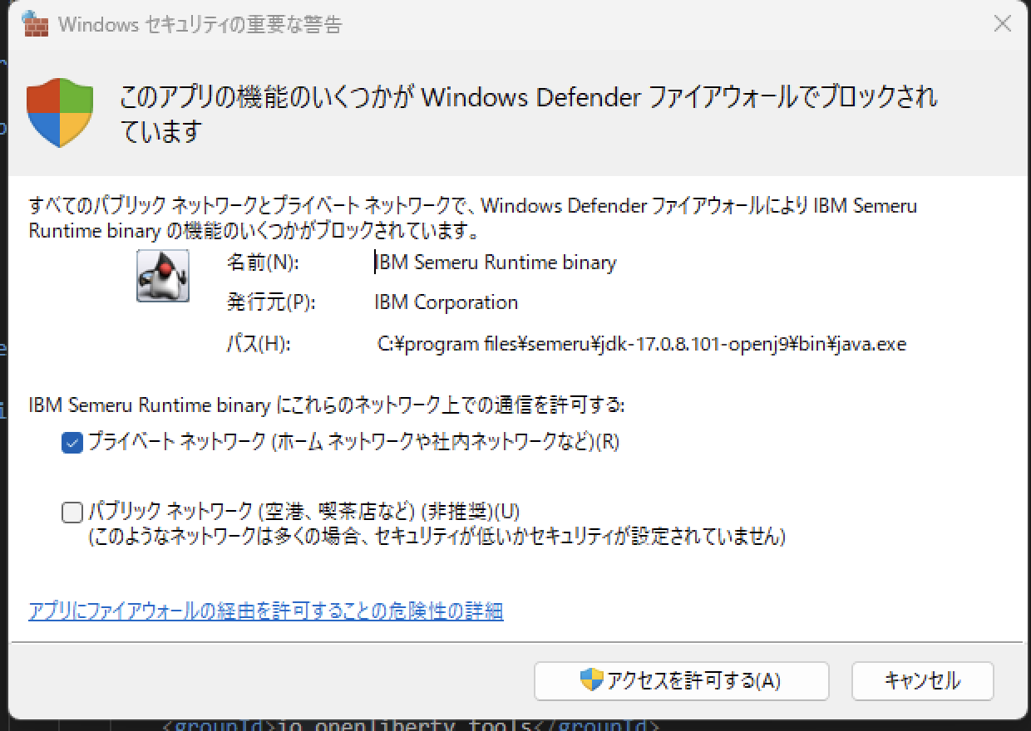
Task: Click アクセスを許可する(A) button
Action: (x=682, y=680)
